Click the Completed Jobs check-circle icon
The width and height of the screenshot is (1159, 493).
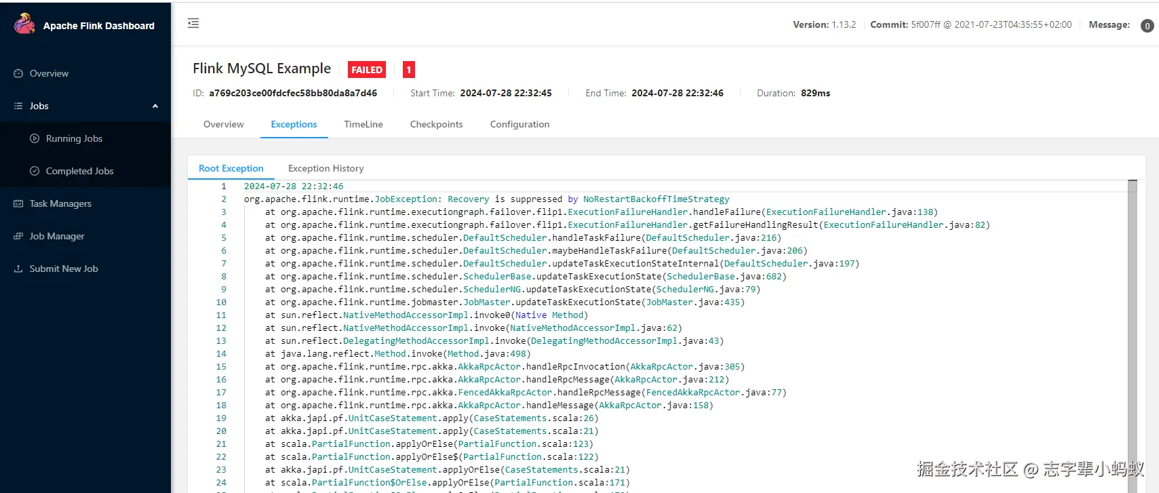(x=35, y=171)
